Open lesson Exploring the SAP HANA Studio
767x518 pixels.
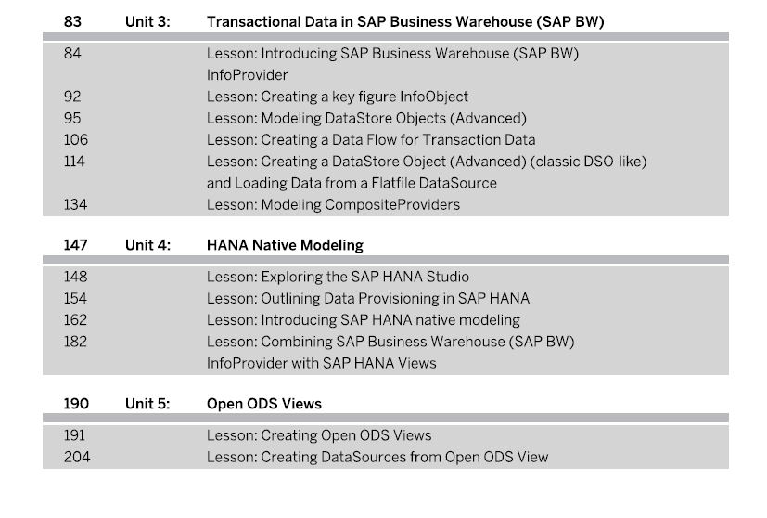(338, 277)
